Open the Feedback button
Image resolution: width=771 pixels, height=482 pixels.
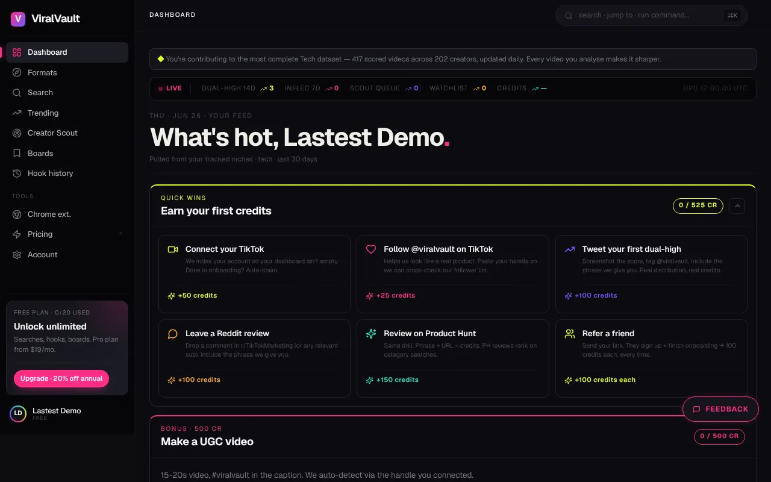click(720, 409)
